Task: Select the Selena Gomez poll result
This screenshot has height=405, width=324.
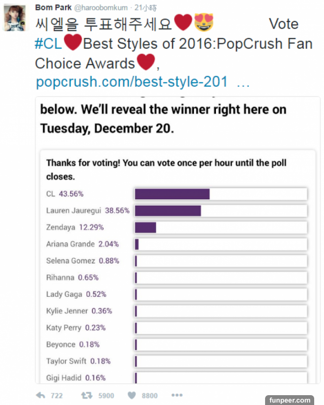Action: pos(82,261)
